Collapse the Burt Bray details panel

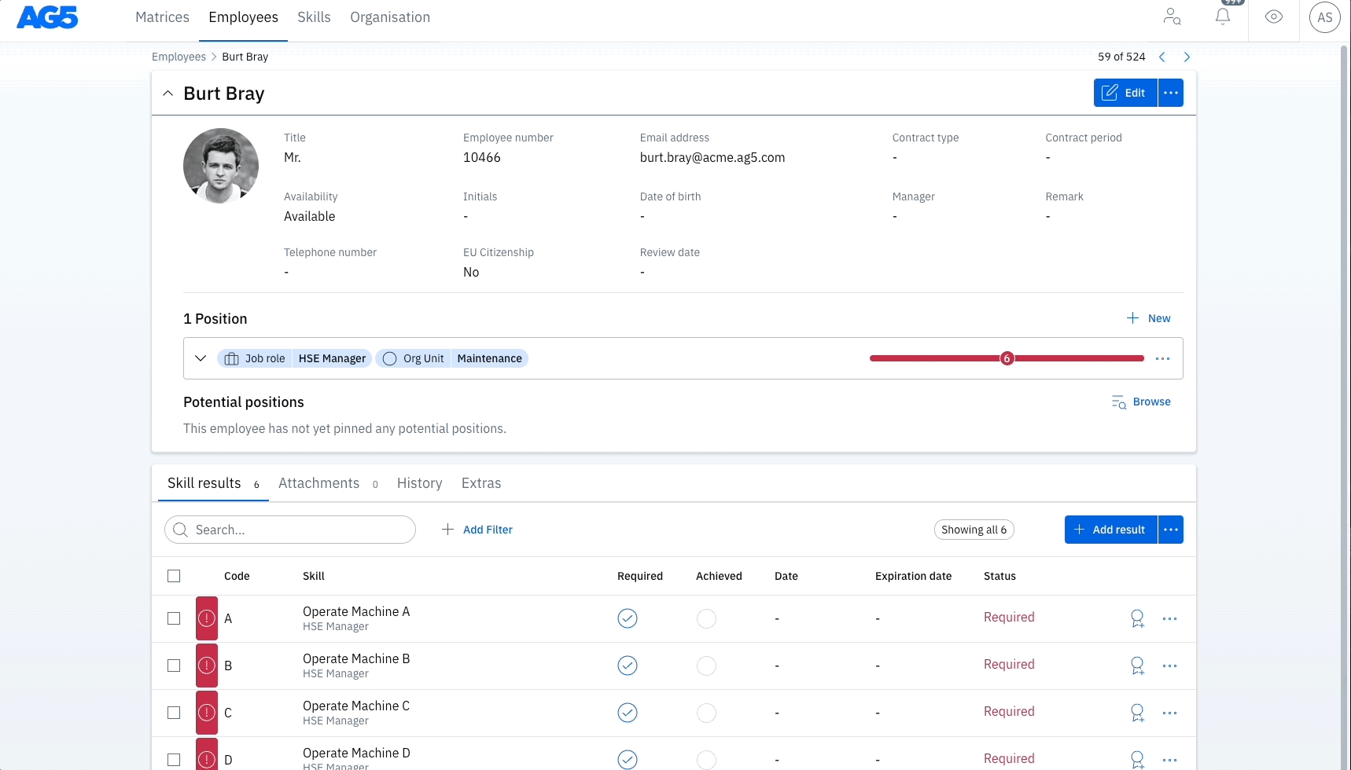(x=167, y=93)
